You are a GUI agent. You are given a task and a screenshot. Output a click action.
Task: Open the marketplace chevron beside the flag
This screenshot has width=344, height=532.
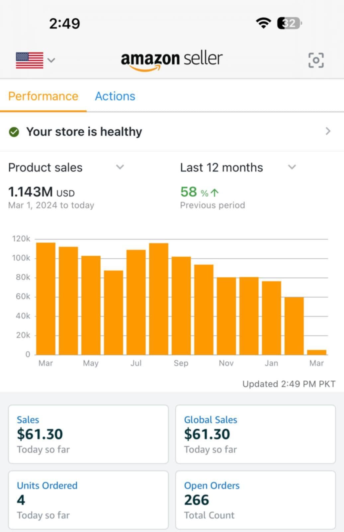tap(51, 60)
